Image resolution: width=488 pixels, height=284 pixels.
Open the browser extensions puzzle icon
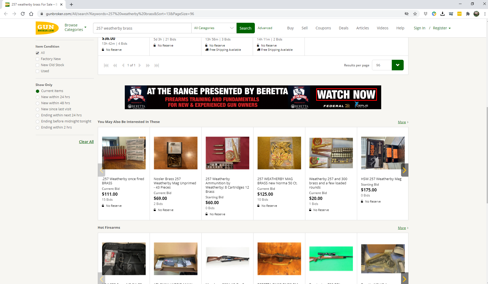[468, 14]
